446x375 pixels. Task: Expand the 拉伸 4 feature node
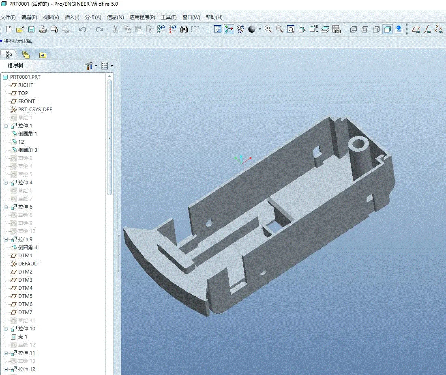tap(6, 183)
